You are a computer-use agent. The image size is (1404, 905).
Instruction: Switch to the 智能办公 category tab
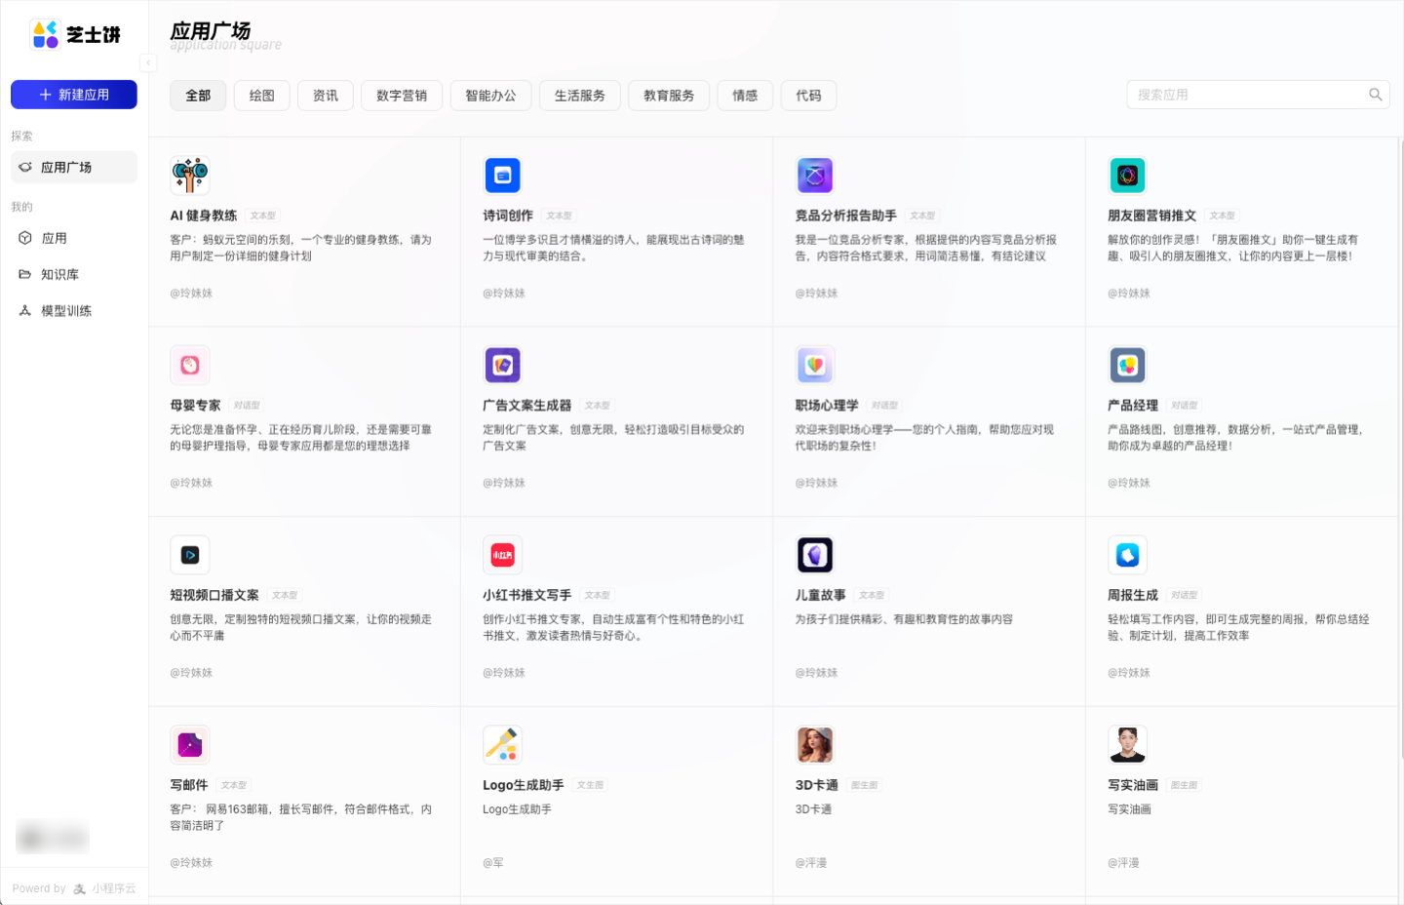click(490, 95)
